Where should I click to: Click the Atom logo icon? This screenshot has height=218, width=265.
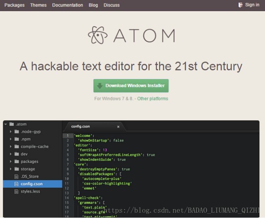pyautogui.click(x=98, y=35)
